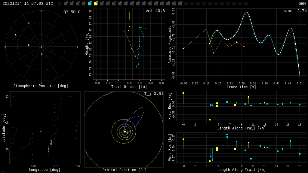Click the highest peak of magnitude curve

[x=247, y=12]
